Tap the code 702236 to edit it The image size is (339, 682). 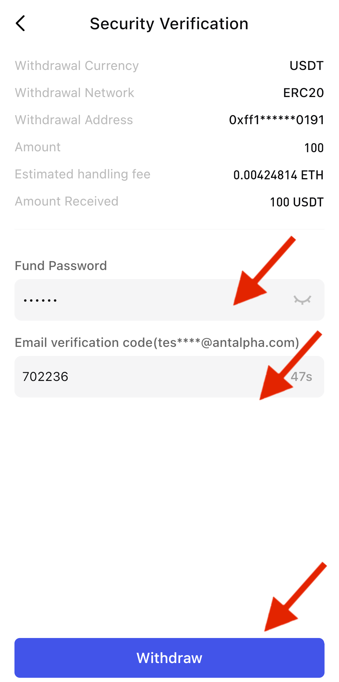point(45,376)
